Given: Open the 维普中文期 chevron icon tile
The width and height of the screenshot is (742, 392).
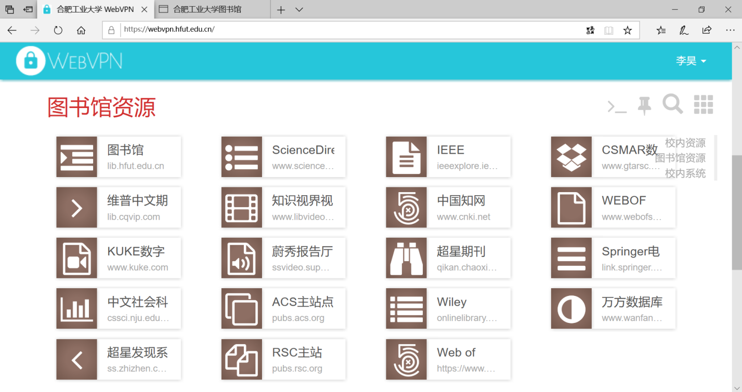Looking at the screenshot, I should pos(77,207).
